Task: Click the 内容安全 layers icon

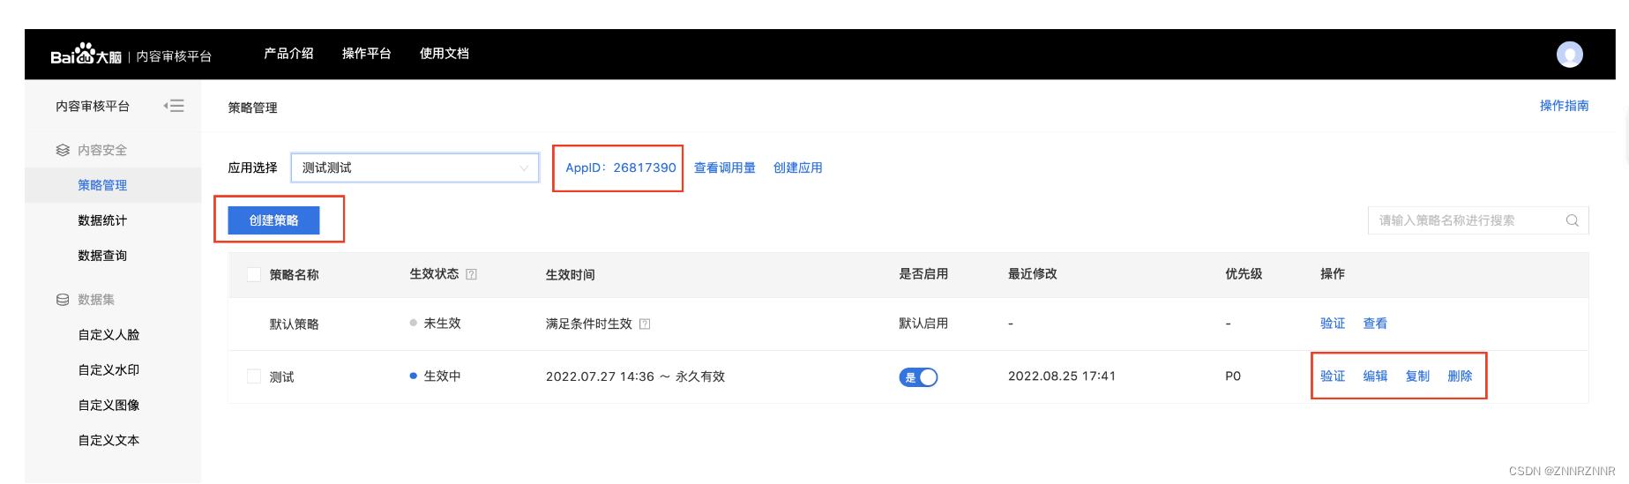Action: point(63,150)
